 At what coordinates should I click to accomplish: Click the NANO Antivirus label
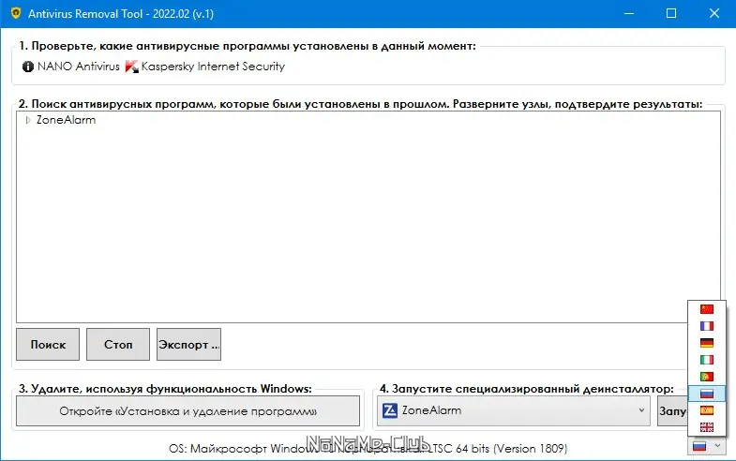pos(79,67)
